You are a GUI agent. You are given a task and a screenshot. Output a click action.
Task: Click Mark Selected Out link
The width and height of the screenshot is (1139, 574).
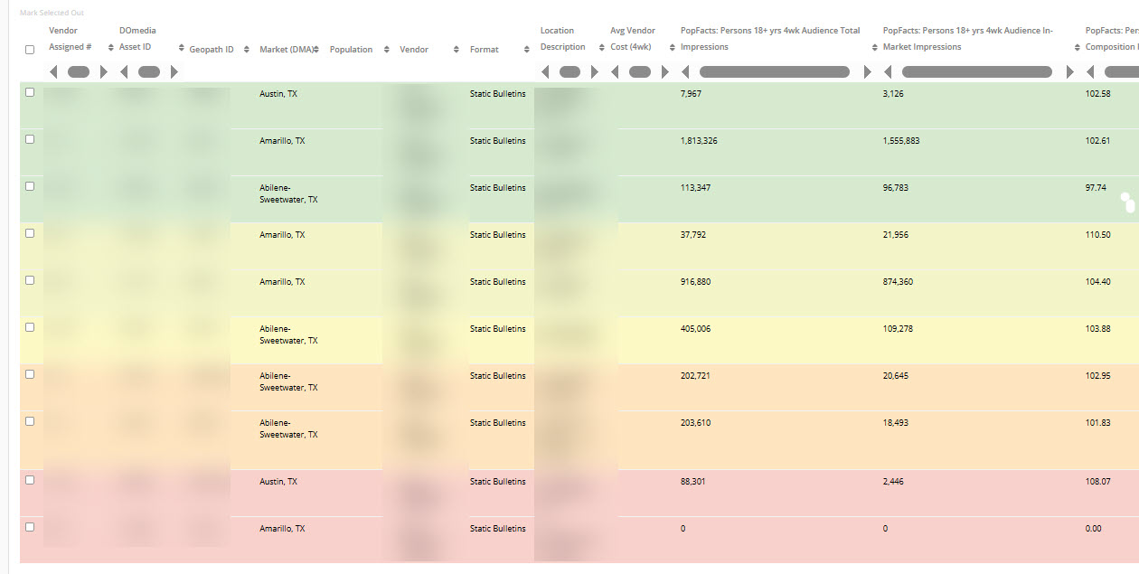52,13
